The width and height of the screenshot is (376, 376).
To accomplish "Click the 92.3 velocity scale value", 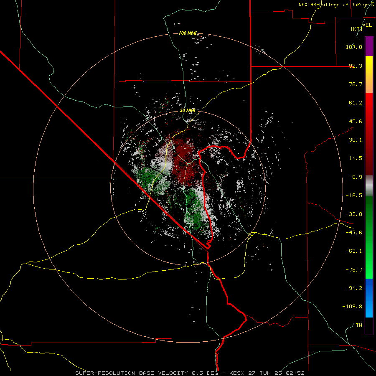I will (x=356, y=66).
